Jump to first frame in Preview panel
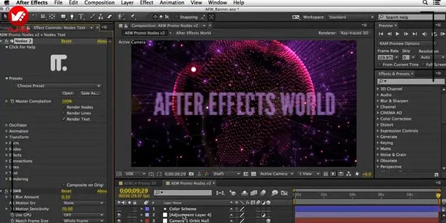The width and height of the screenshot is (446, 223). [x=381, y=34]
